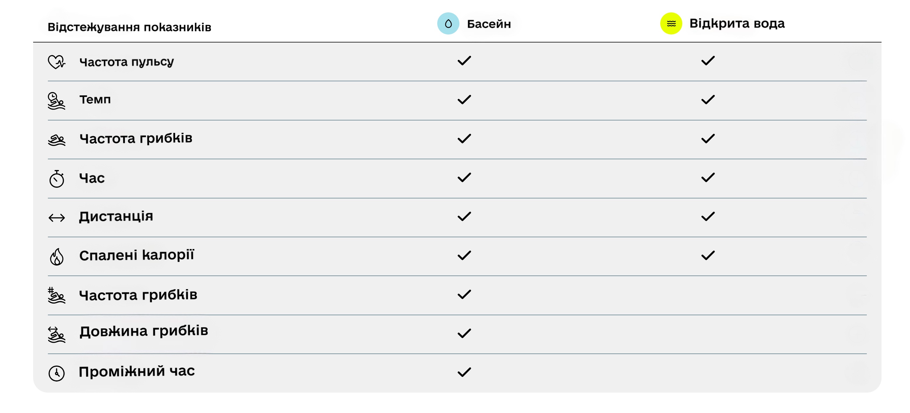The height and width of the screenshot is (413, 910).
Task: Click the pool checkmark for Проміжний час
Action: click(464, 372)
